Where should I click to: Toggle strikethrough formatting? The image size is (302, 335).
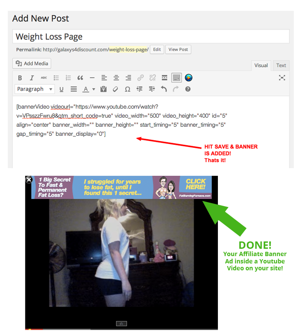pyautogui.click(x=44, y=78)
